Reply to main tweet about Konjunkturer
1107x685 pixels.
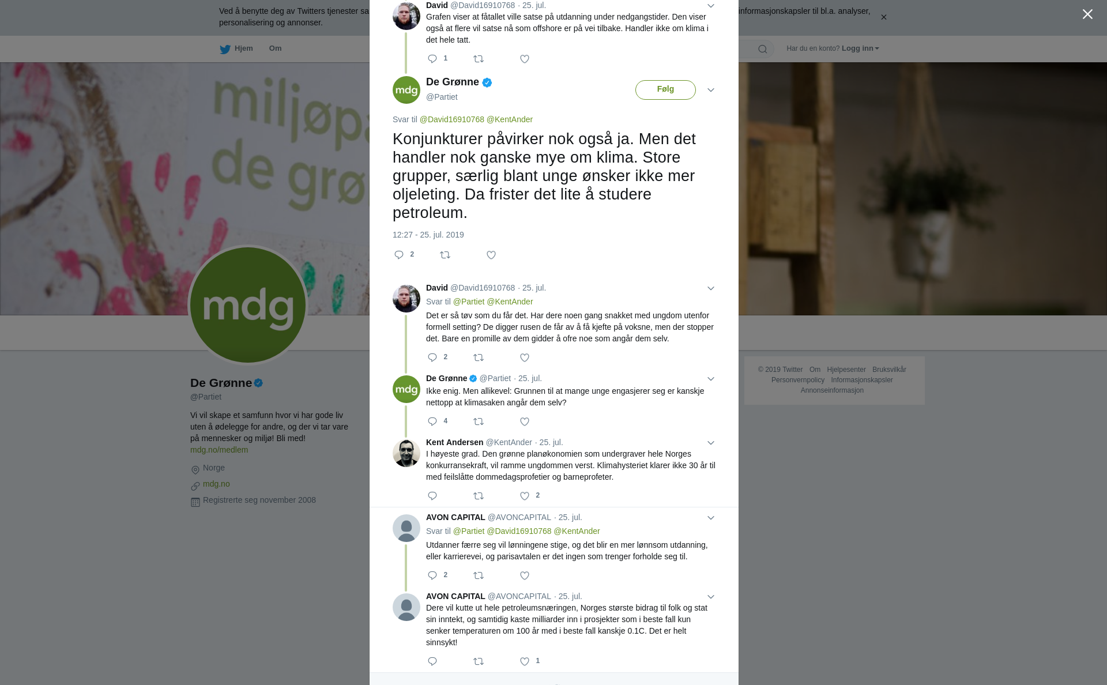pyautogui.click(x=399, y=255)
